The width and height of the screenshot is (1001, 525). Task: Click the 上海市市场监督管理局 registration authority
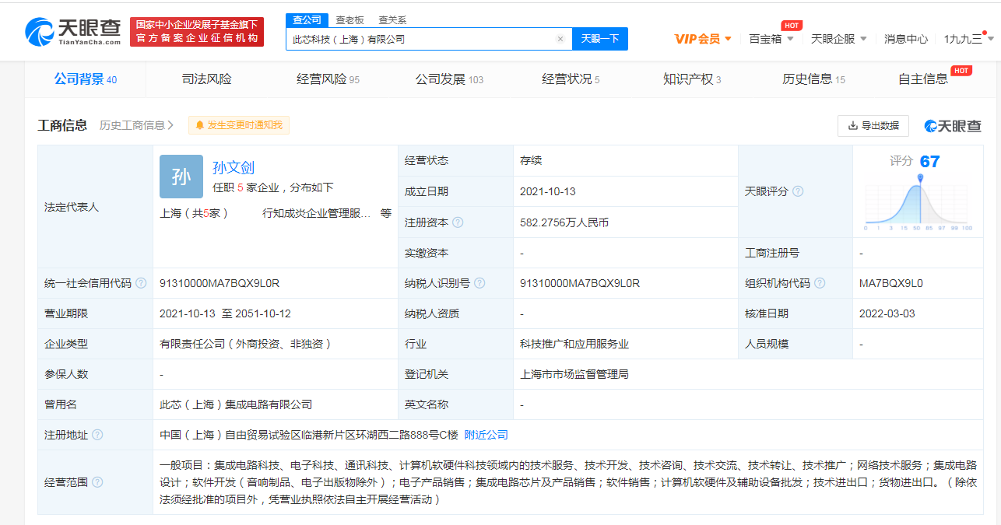click(x=574, y=374)
